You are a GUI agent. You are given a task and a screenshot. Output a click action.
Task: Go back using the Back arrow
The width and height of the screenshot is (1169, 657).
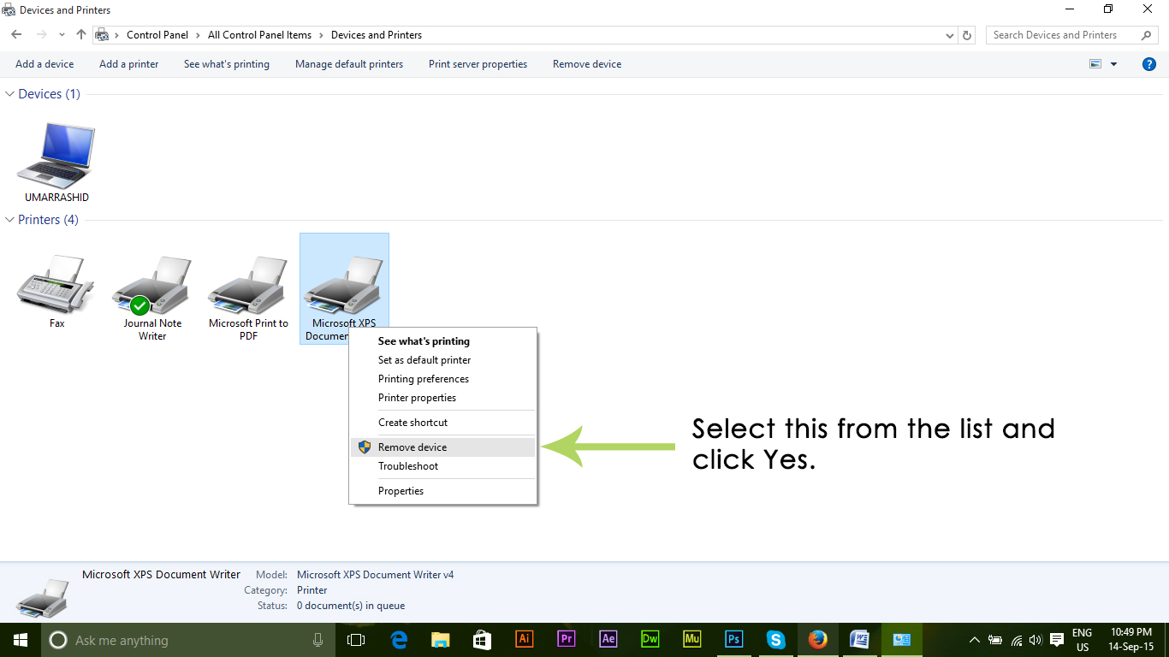click(16, 35)
